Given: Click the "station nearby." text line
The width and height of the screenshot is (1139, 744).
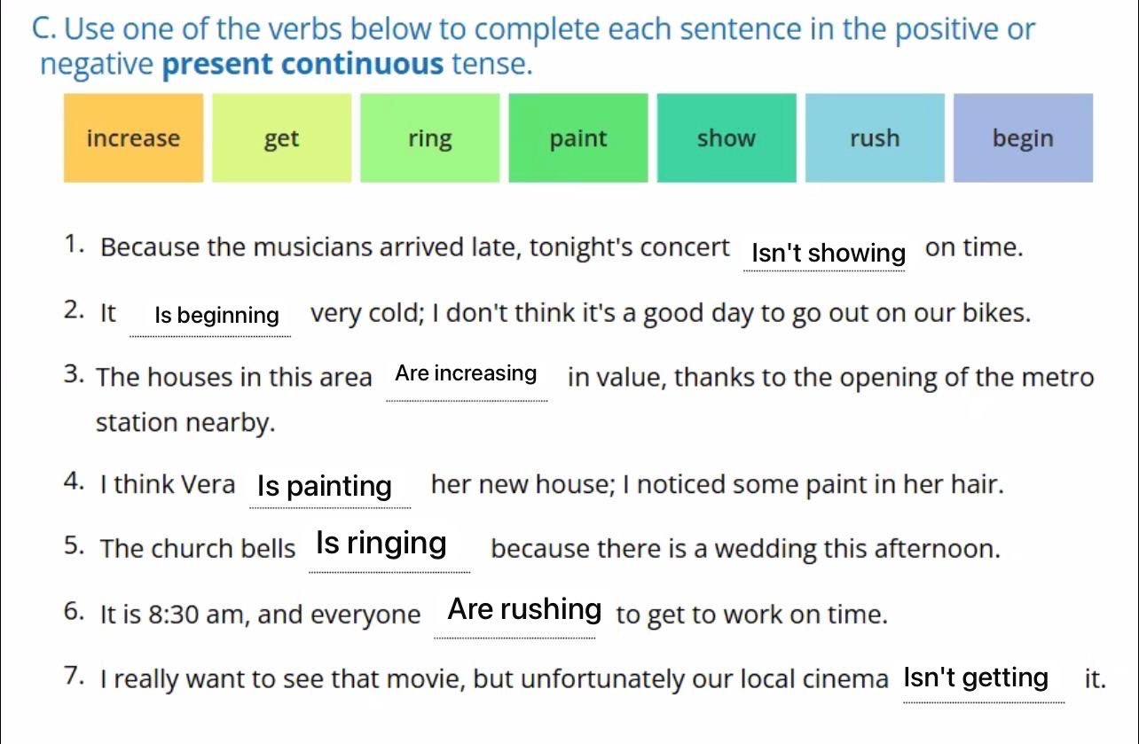Looking at the screenshot, I should [185, 423].
